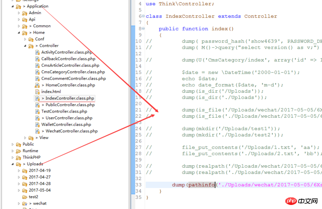
Task: Click the Uploads folder icon
Action: tap(19, 164)
